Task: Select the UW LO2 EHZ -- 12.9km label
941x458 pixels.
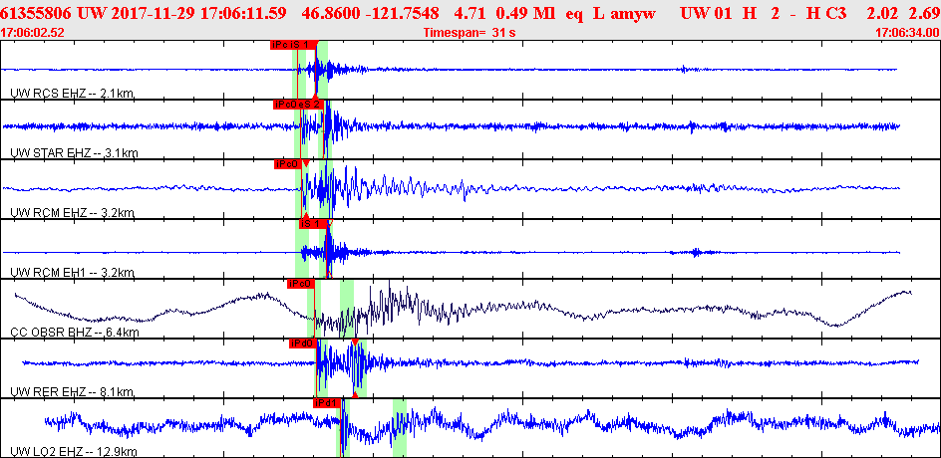Action: tap(75, 451)
